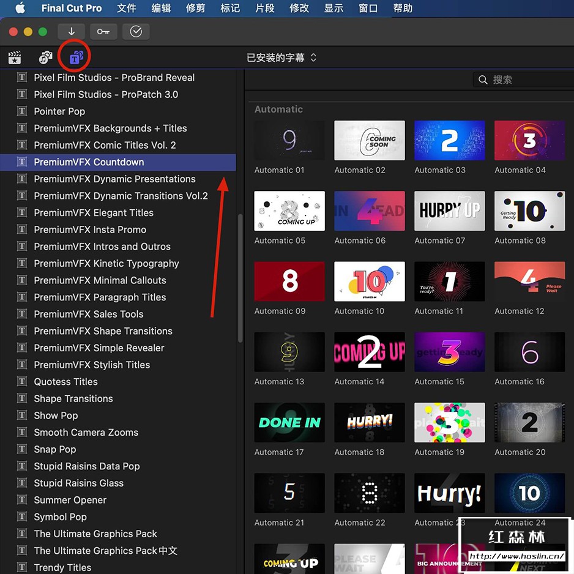The width and height of the screenshot is (574, 574).
Task: Select Stupid Raisins Glass category
Action: click(78, 483)
